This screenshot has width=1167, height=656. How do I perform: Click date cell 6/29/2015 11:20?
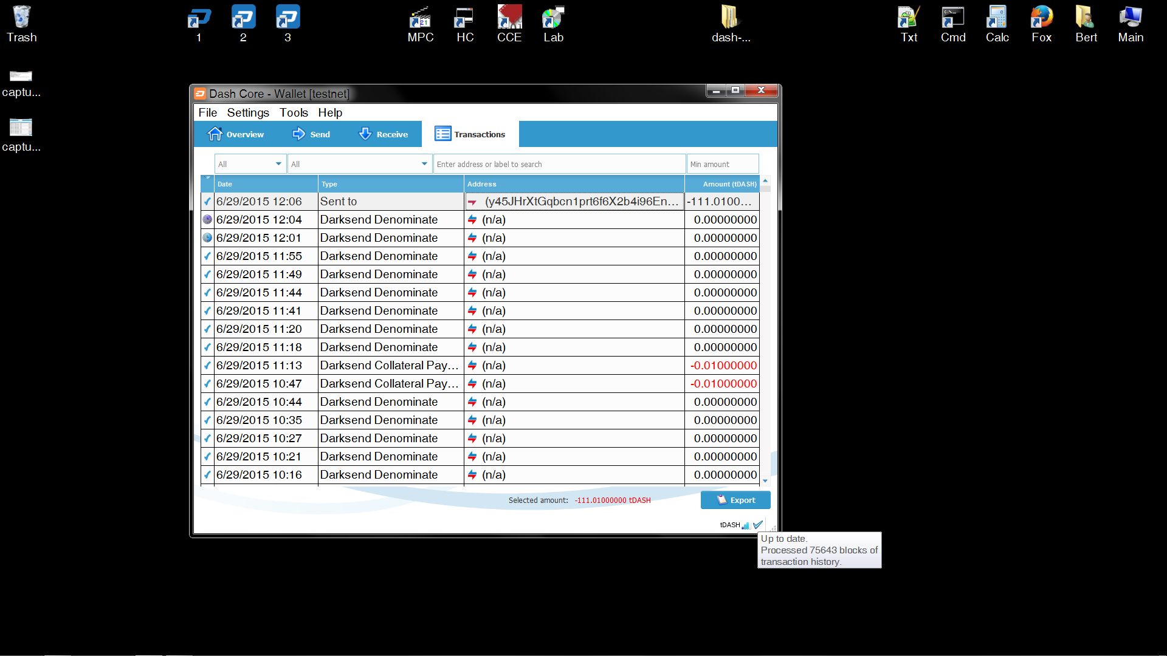pyautogui.click(x=266, y=329)
